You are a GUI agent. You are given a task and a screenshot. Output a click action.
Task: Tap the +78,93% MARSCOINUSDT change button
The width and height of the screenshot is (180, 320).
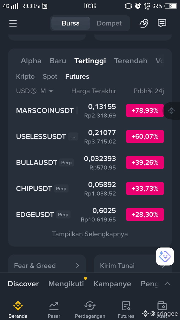(145, 110)
